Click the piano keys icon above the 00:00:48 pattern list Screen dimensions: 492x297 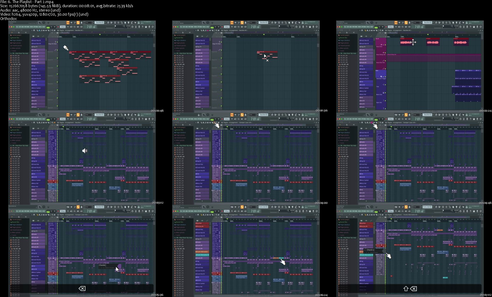(x=33, y=36)
